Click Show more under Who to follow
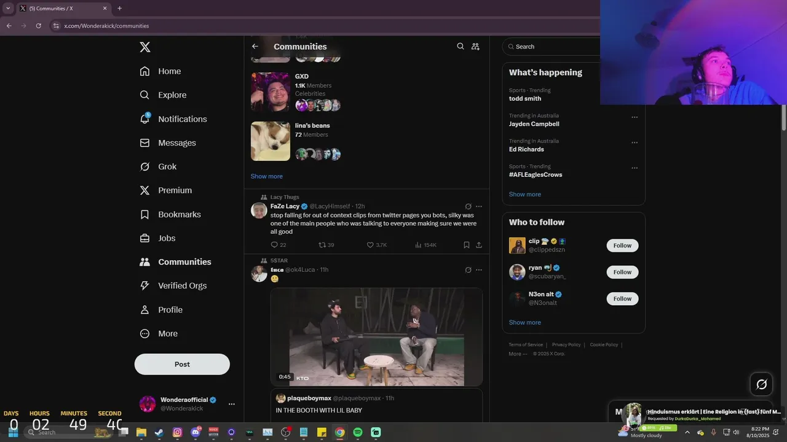The width and height of the screenshot is (787, 442). point(525,322)
